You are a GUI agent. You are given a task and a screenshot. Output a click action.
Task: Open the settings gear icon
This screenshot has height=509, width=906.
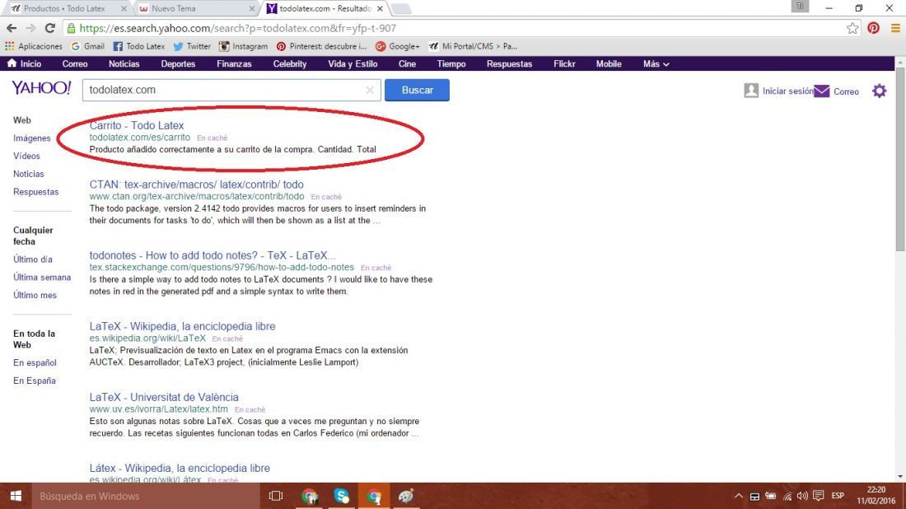pos(879,91)
